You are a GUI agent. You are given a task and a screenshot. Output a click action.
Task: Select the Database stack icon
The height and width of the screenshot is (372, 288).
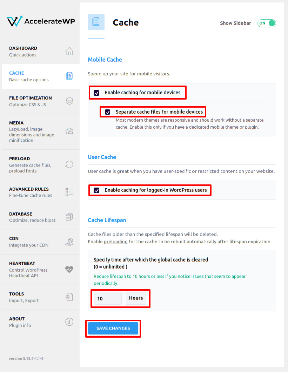[x=69, y=217]
